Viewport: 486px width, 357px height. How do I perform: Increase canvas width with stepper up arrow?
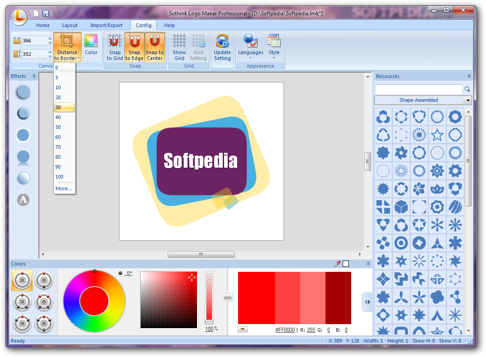(x=50, y=38)
